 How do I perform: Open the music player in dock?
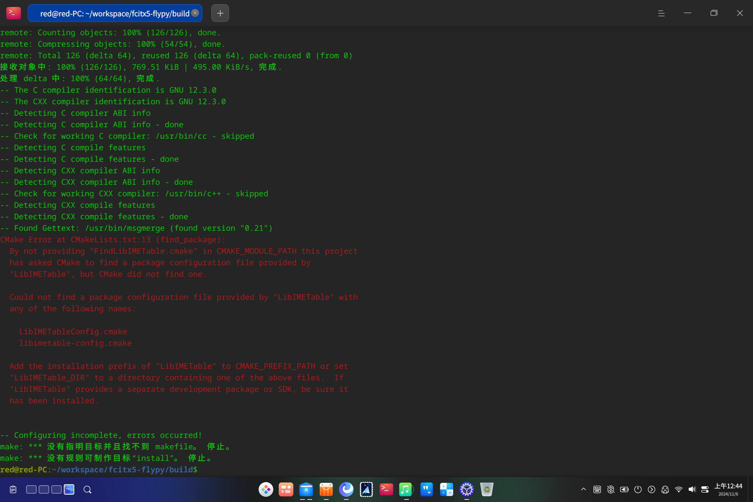(x=406, y=489)
